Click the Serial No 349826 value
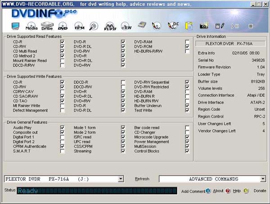Screen dimensions: 270x204 click(258, 60)
